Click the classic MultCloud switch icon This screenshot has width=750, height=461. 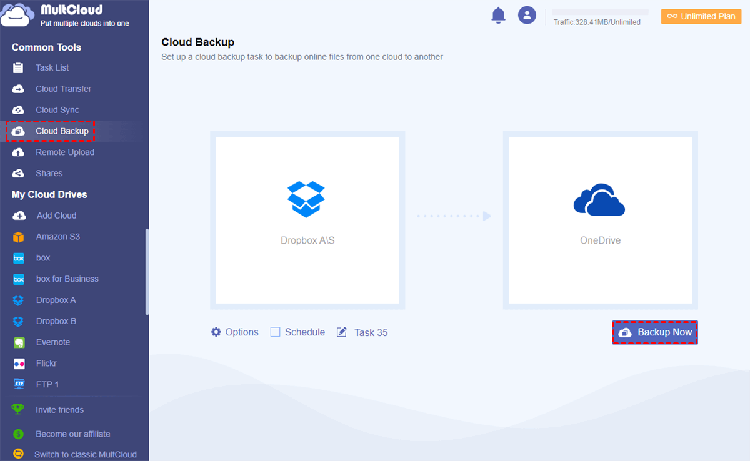(x=19, y=454)
